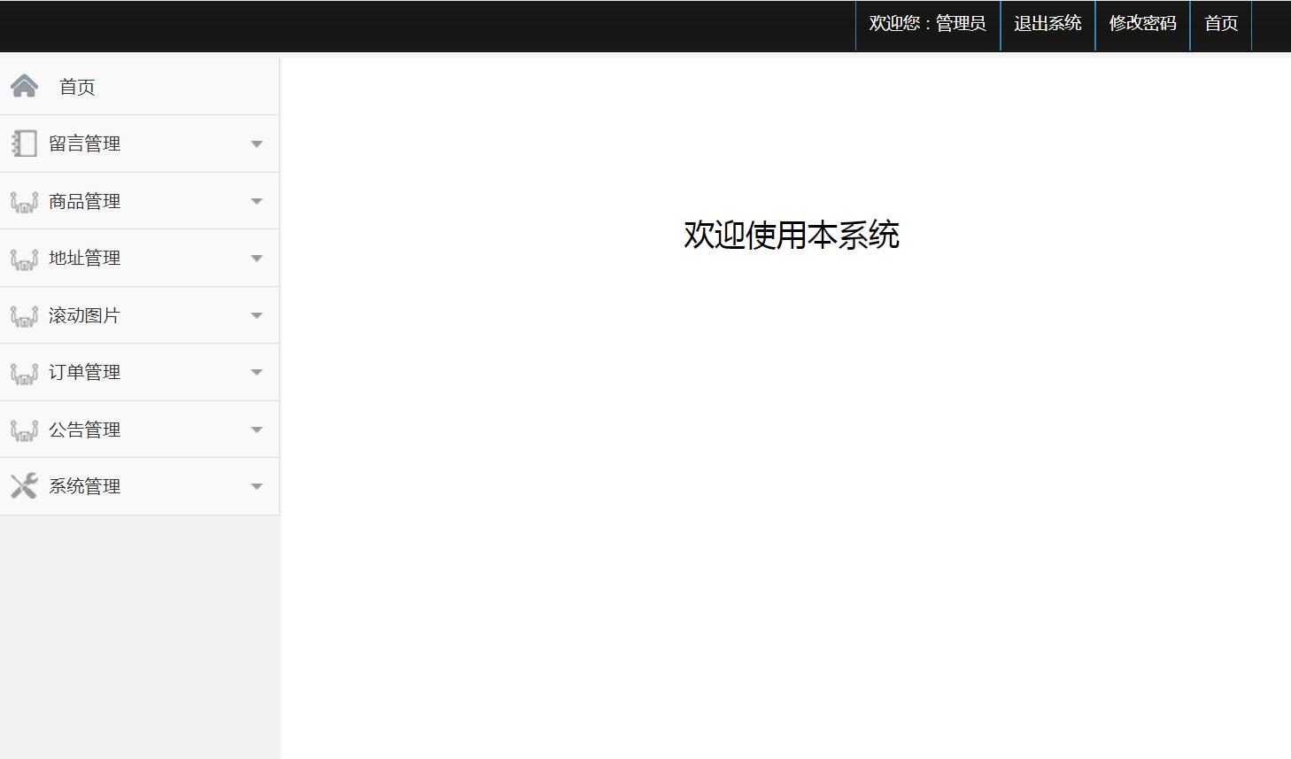Click the 欢迎您：管理员 header item

click(928, 24)
